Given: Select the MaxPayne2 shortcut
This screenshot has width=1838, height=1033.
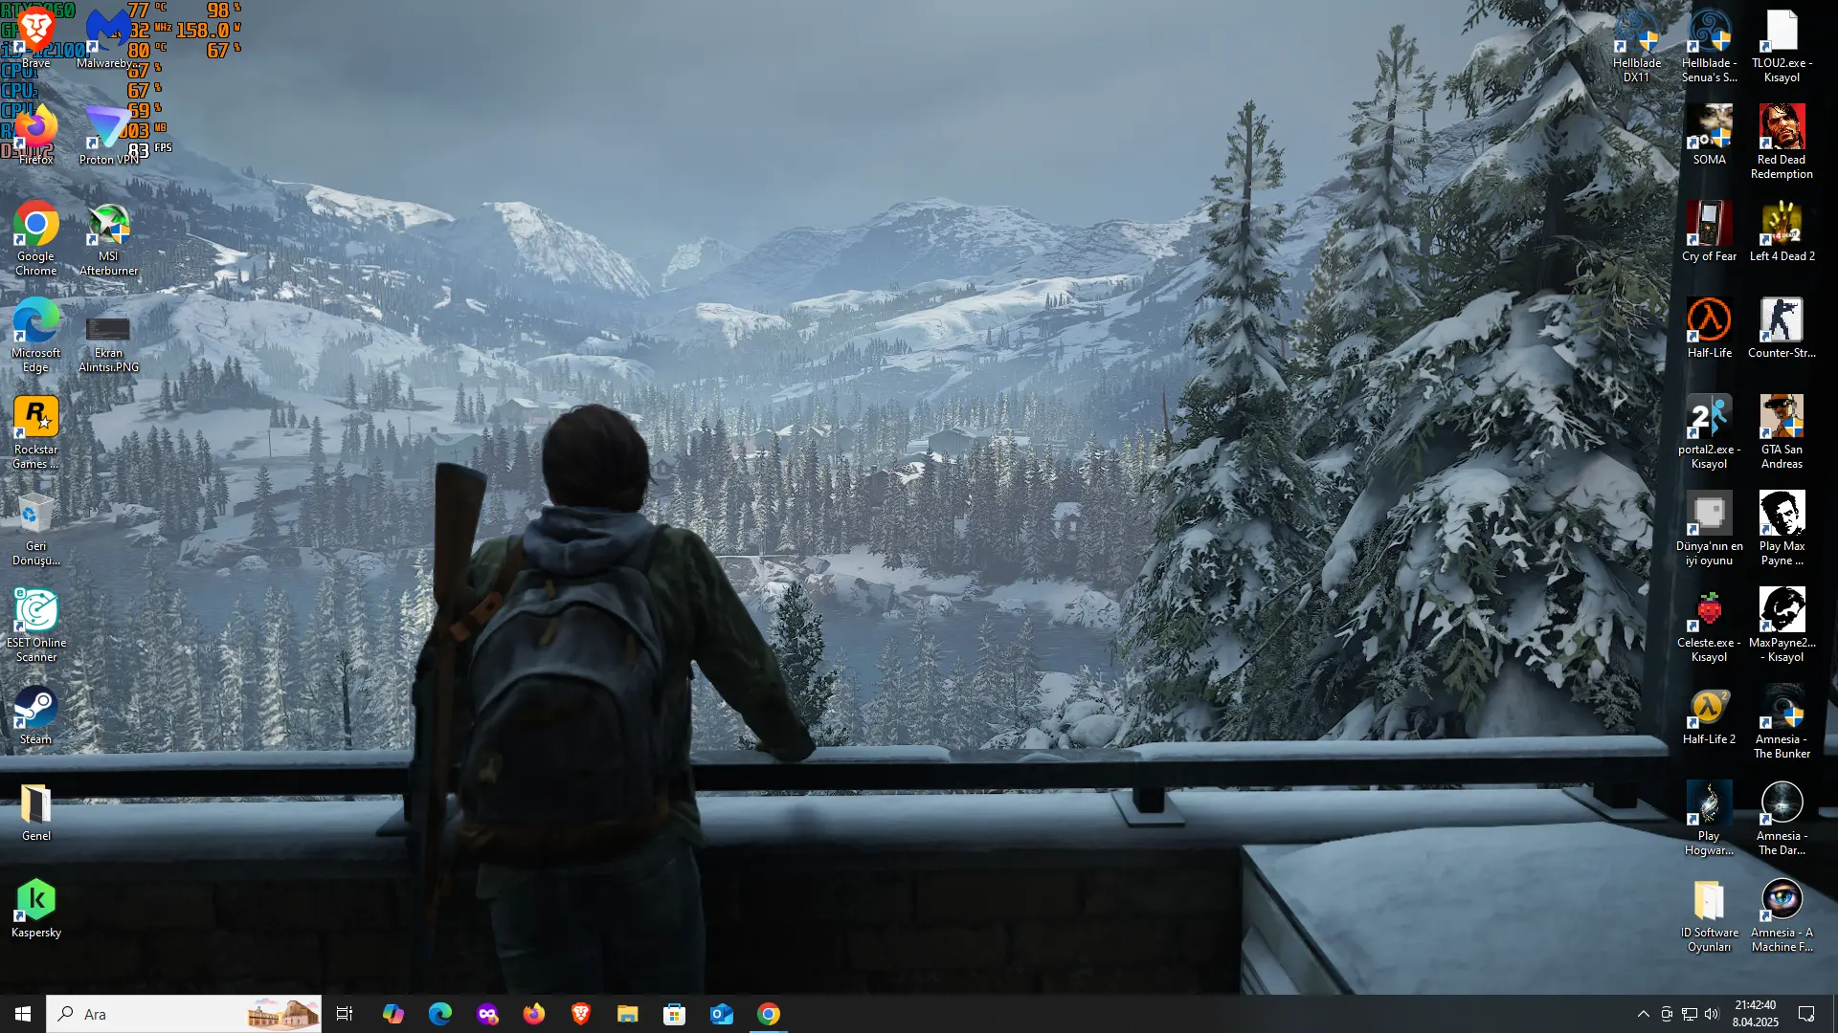Looking at the screenshot, I should (1782, 625).
